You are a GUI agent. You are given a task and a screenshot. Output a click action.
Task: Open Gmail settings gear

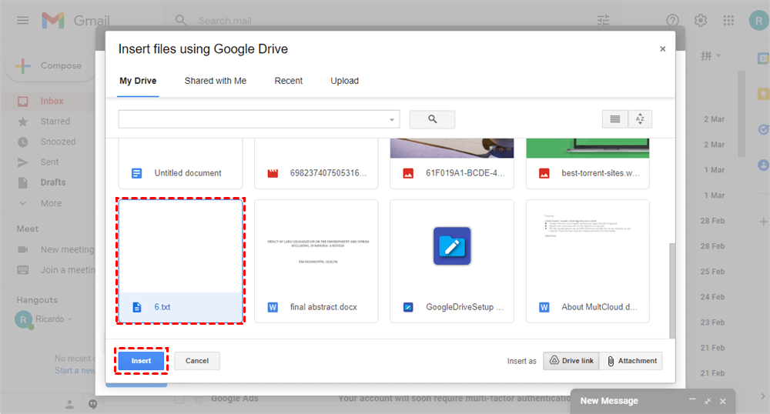[701, 21]
